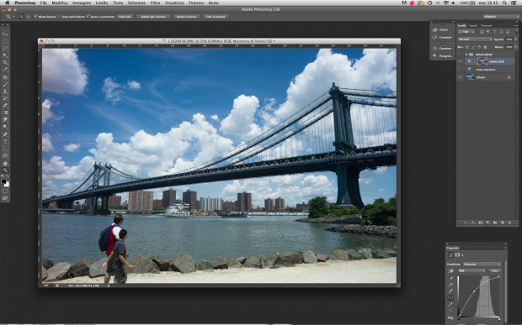Open the Normale blend mode dropdown

[475, 39]
